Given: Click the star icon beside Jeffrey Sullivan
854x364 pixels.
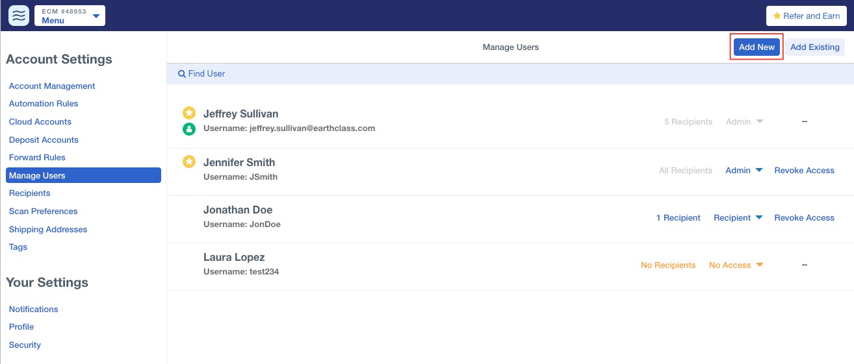Looking at the screenshot, I should pyautogui.click(x=189, y=113).
